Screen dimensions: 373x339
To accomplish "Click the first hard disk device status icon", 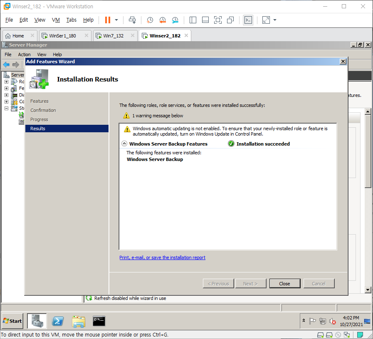I will point(321,335).
